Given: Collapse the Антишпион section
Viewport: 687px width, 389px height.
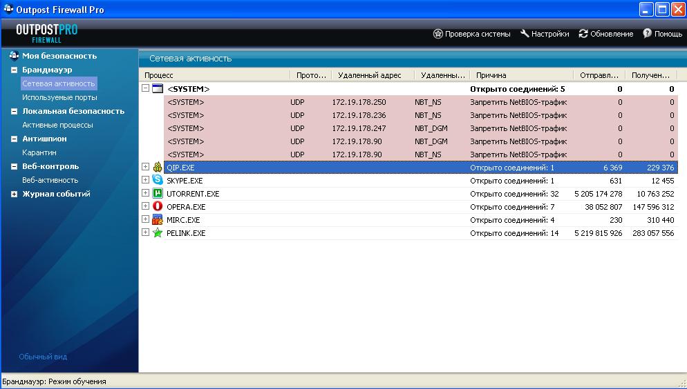Looking at the screenshot, I should (14, 139).
